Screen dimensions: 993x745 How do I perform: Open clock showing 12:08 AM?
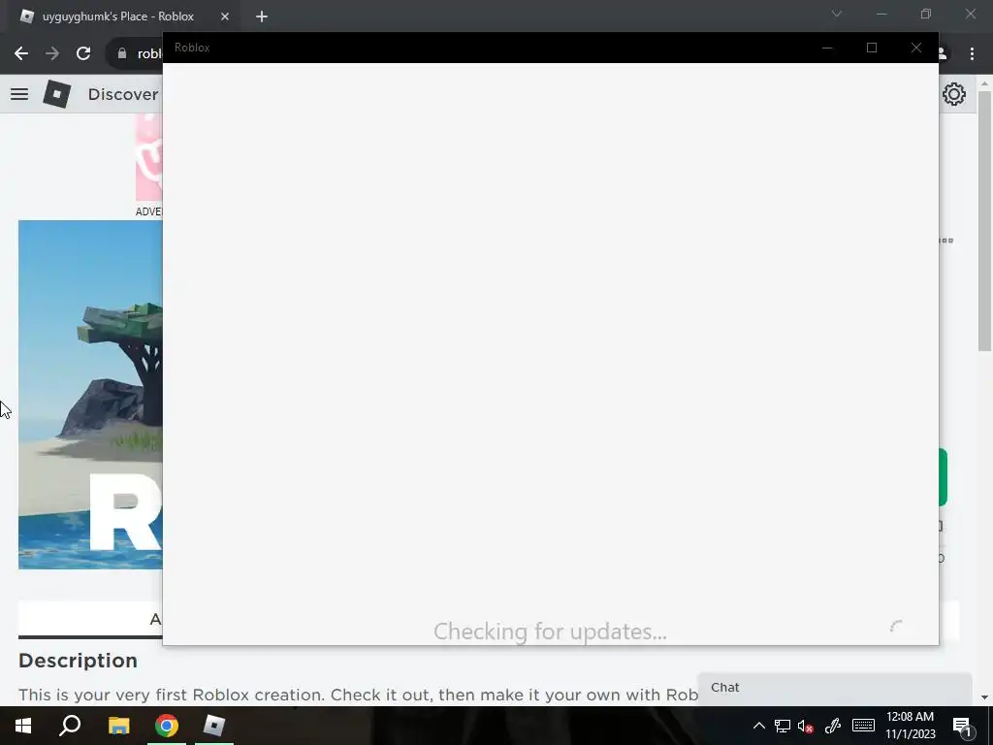pos(910,726)
